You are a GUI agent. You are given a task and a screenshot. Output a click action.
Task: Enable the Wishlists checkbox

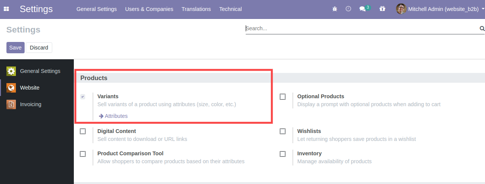(x=282, y=131)
